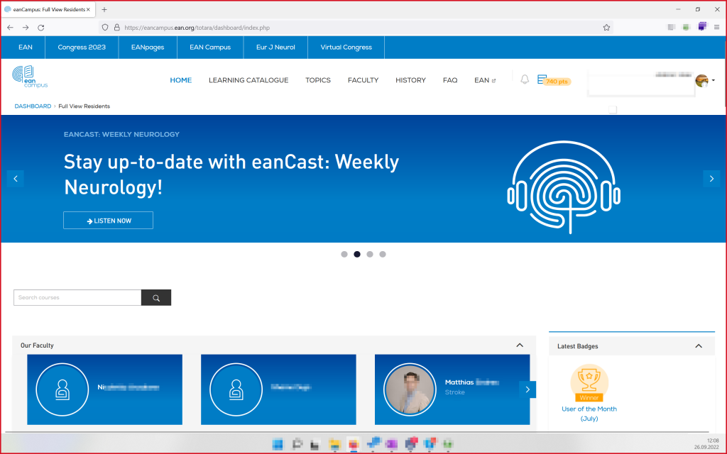
Task: Click the user profile avatar
Action: point(702,81)
